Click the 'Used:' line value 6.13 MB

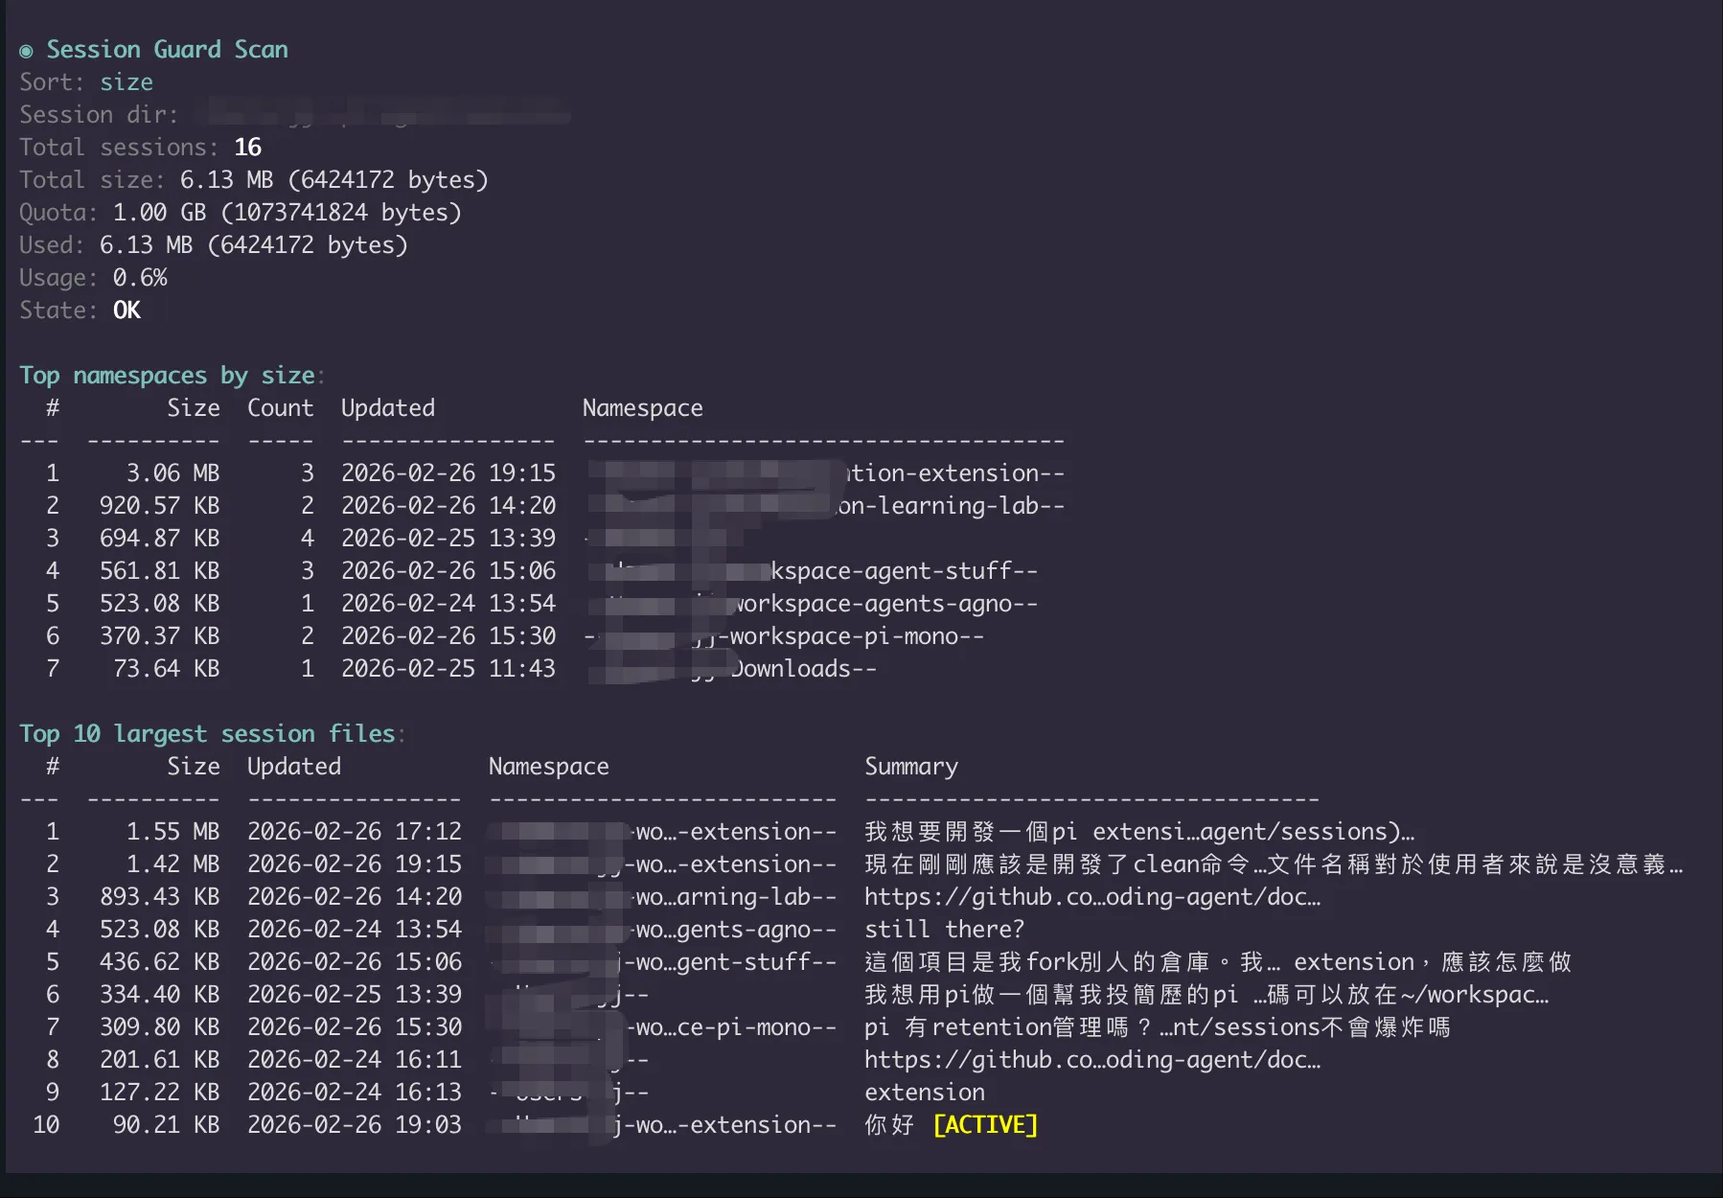[146, 245]
